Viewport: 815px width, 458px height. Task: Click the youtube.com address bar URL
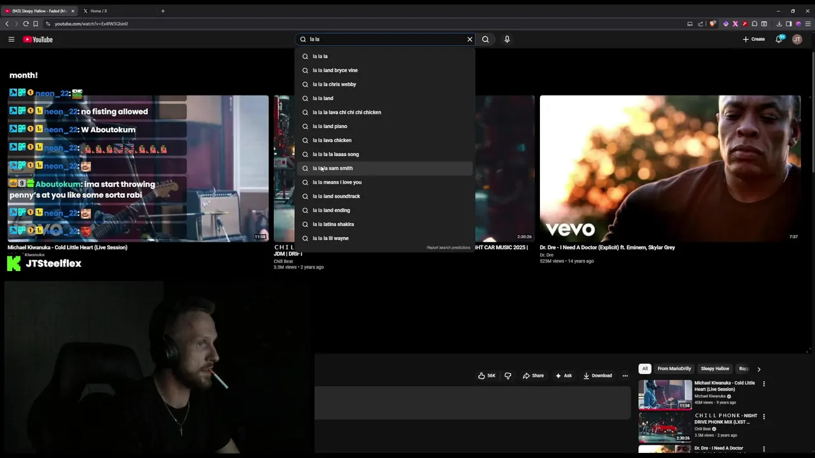tap(91, 24)
